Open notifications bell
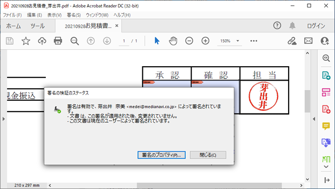The width and height of the screenshot is (335, 189). coord(292,26)
